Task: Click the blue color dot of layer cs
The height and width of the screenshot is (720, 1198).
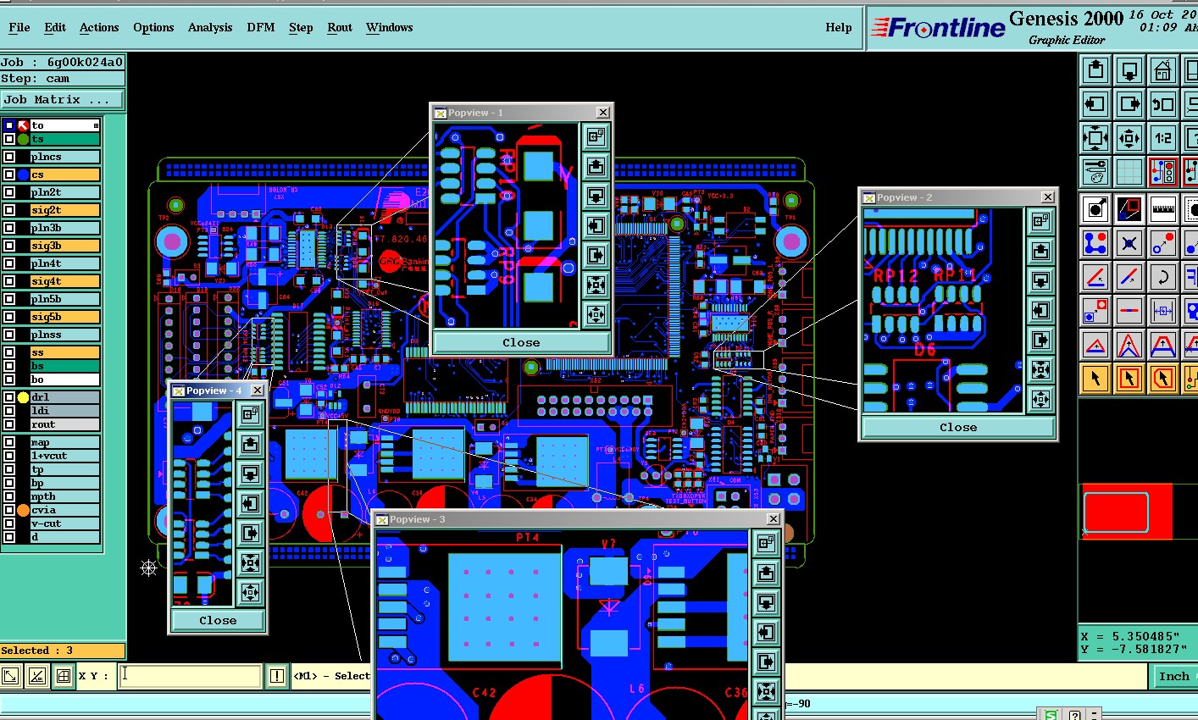Action: pyautogui.click(x=23, y=174)
